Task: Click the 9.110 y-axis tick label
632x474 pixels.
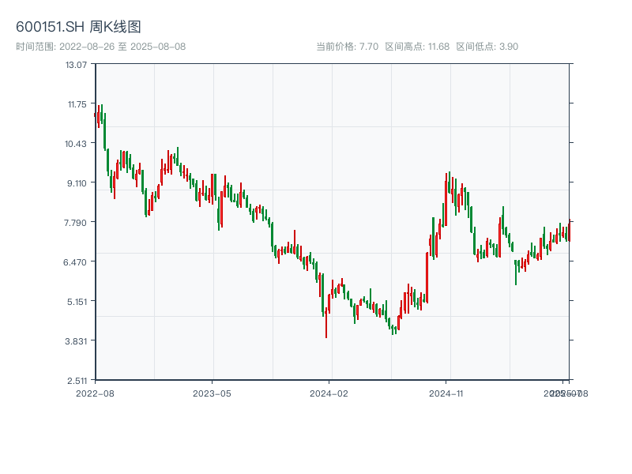Action: (x=76, y=182)
